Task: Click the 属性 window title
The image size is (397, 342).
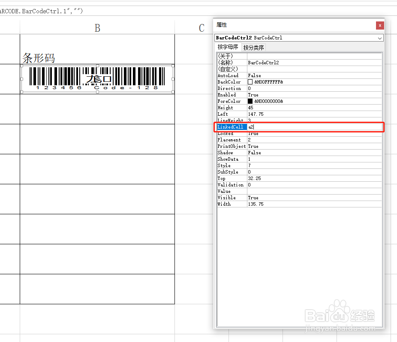Action: pos(222,25)
